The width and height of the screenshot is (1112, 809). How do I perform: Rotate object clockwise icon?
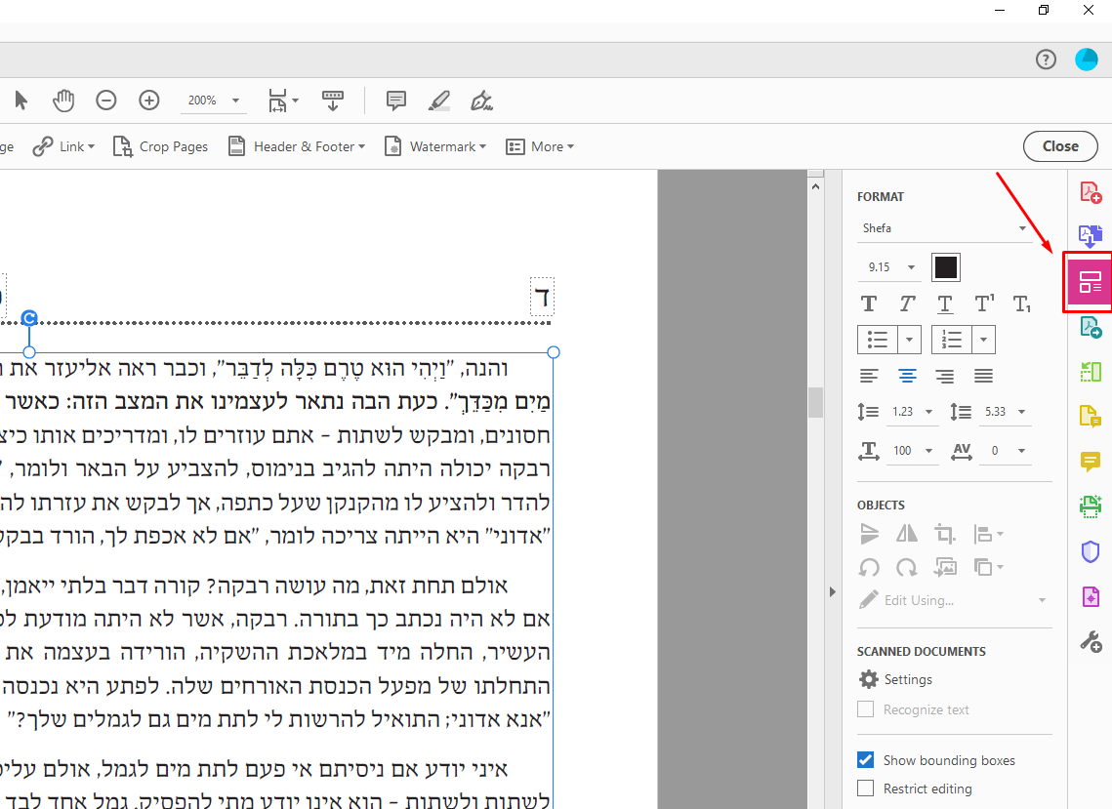907,567
